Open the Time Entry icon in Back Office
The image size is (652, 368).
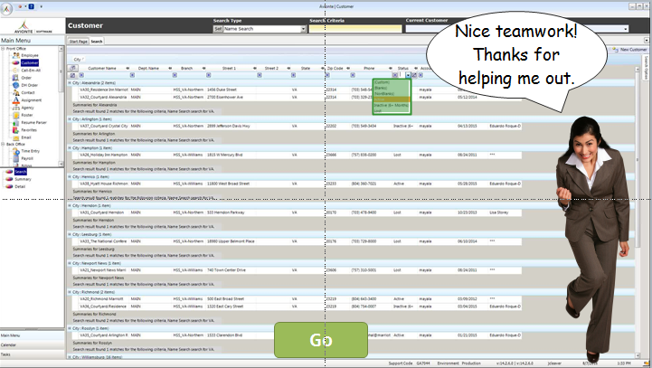tap(16, 151)
